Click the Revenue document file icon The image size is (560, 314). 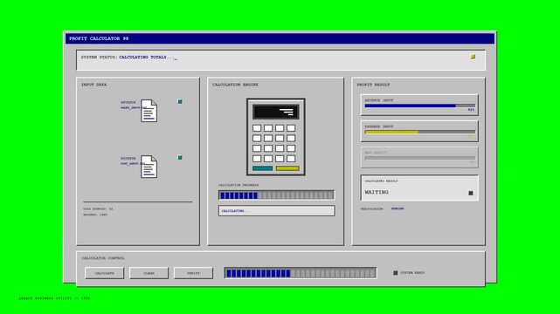coord(149,111)
